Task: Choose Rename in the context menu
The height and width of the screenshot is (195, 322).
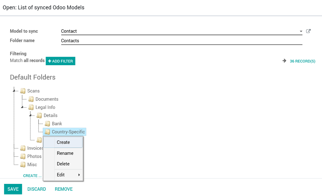Action: pyautogui.click(x=65, y=153)
